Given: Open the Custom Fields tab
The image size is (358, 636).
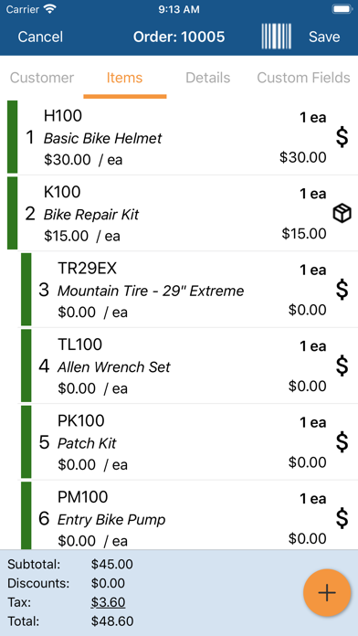Looking at the screenshot, I should click(x=304, y=78).
